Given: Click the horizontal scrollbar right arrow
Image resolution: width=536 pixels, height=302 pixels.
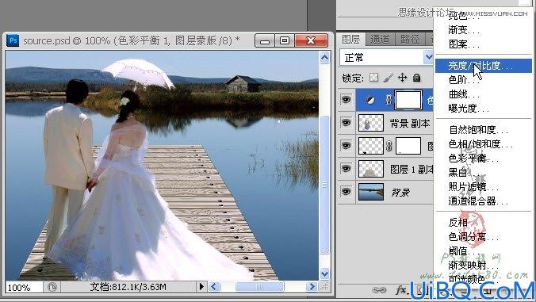Looking at the screenshot, I should click(x=311, y=286).
